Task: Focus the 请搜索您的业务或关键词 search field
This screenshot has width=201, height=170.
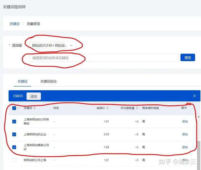Action: click(x=104, y=58)
